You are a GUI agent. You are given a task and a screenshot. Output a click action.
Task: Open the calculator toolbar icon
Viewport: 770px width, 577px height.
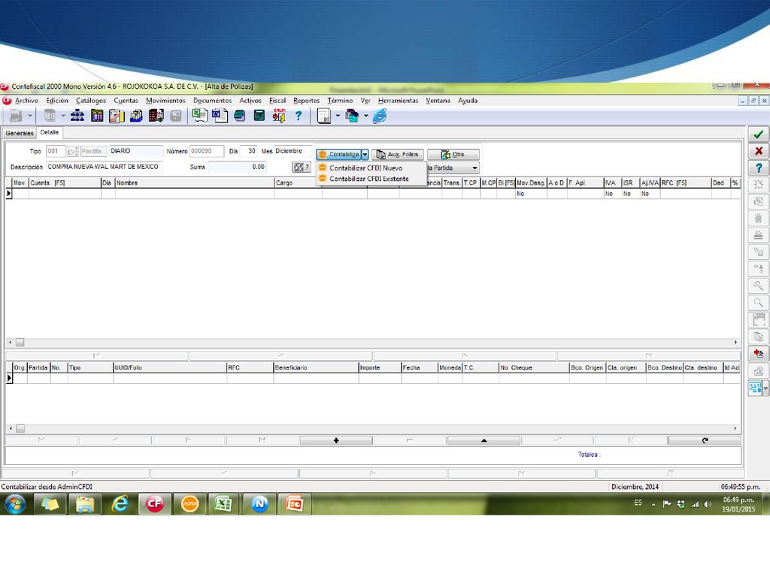click(x=259, y=116)
